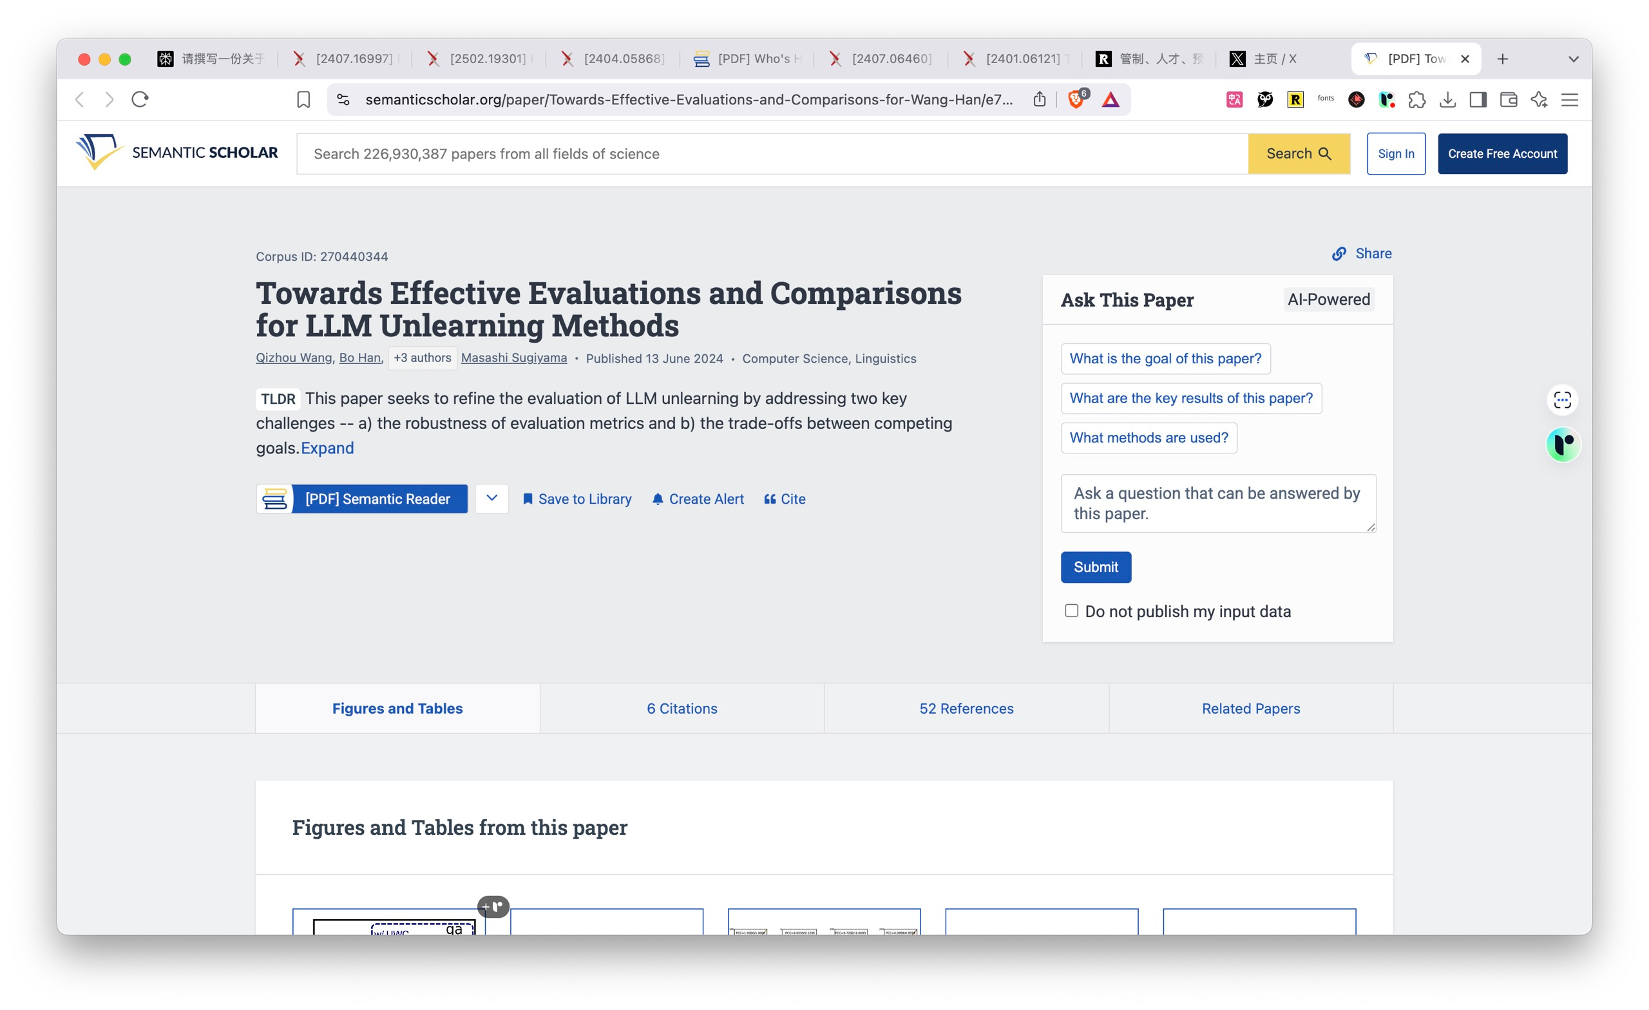Expand the '+3 authors' list

pos(423,357)
